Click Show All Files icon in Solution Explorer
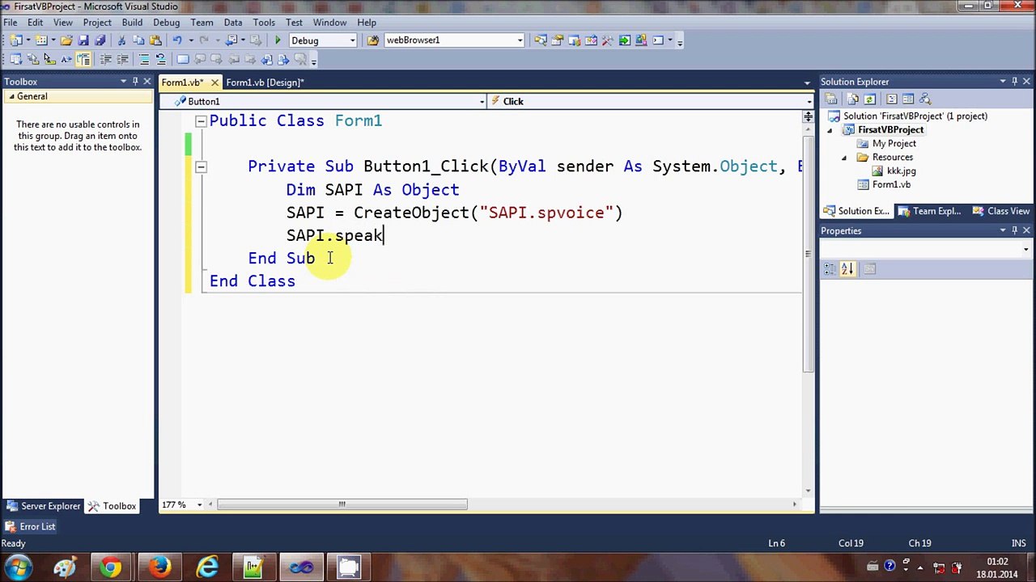The height and width of the screenshot is (582, 1036). (853, 99)
